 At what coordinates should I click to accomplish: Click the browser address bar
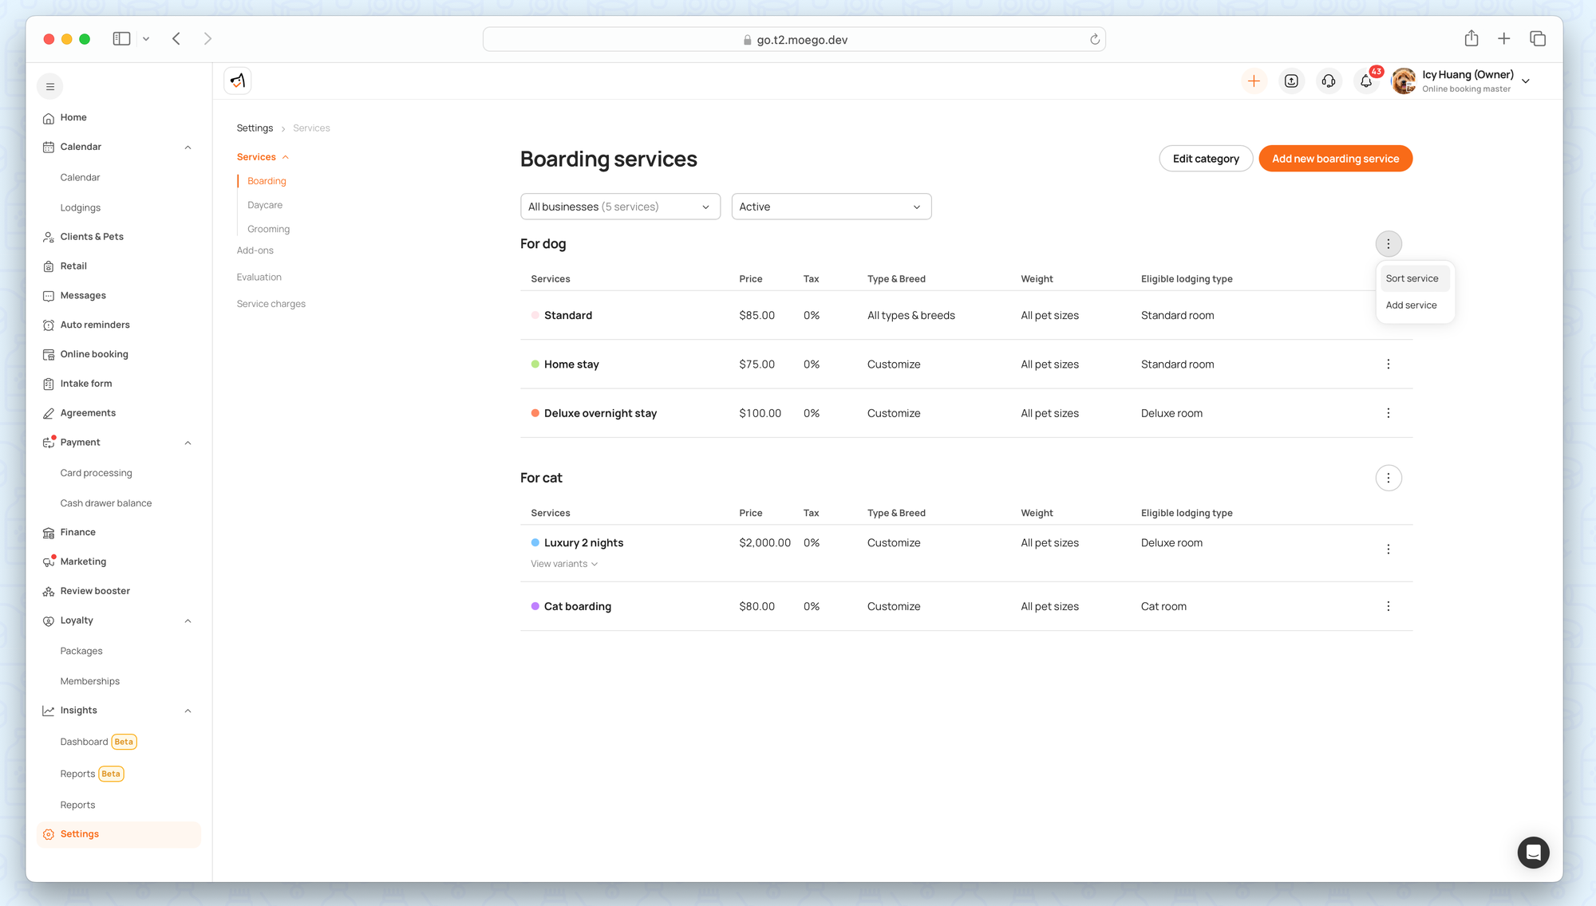point(794,40)
